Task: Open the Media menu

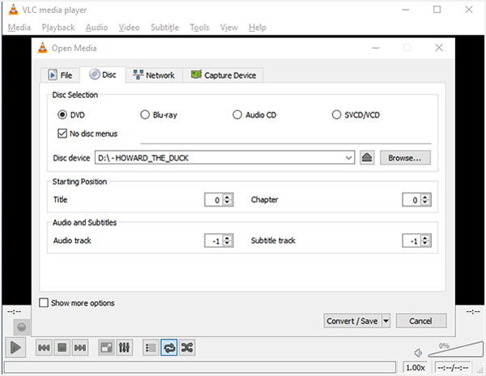Action: pos(19,28)
